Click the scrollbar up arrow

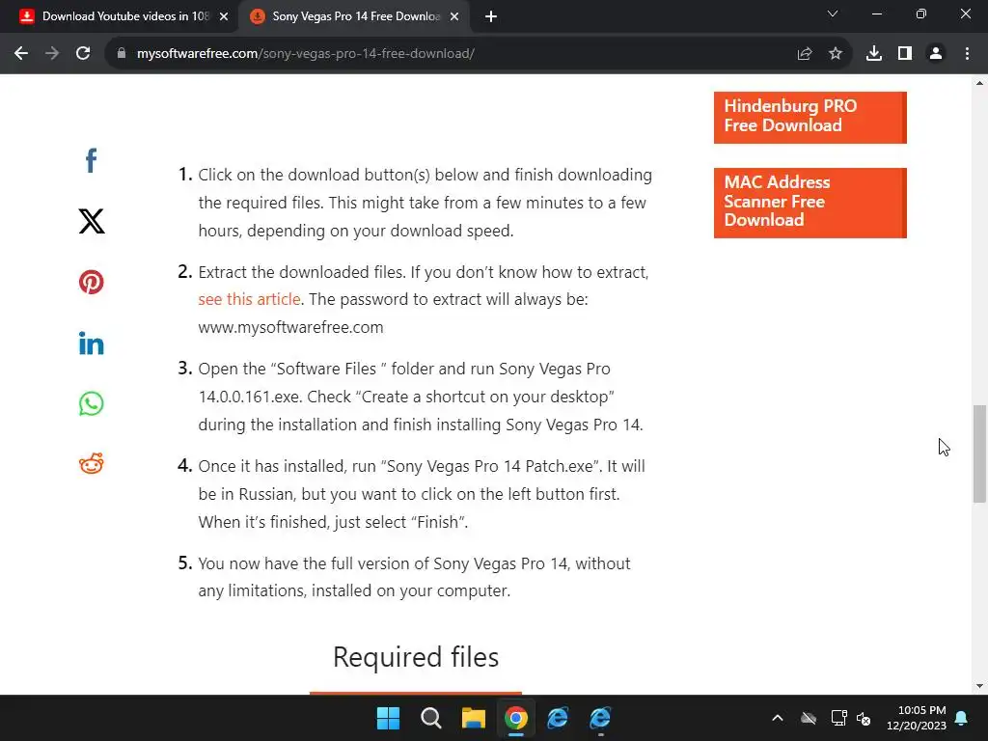(x=979, y=83)
